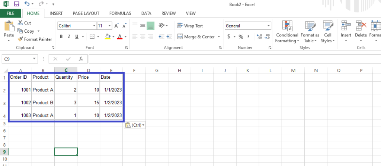The image size is (381, 166).
Task: Toggle Wrap Text for cells
Action: (190, 26)
